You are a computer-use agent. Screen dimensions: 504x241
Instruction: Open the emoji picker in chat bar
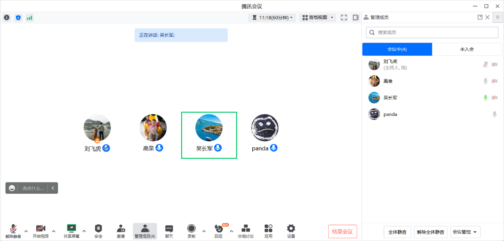(12, 188)
